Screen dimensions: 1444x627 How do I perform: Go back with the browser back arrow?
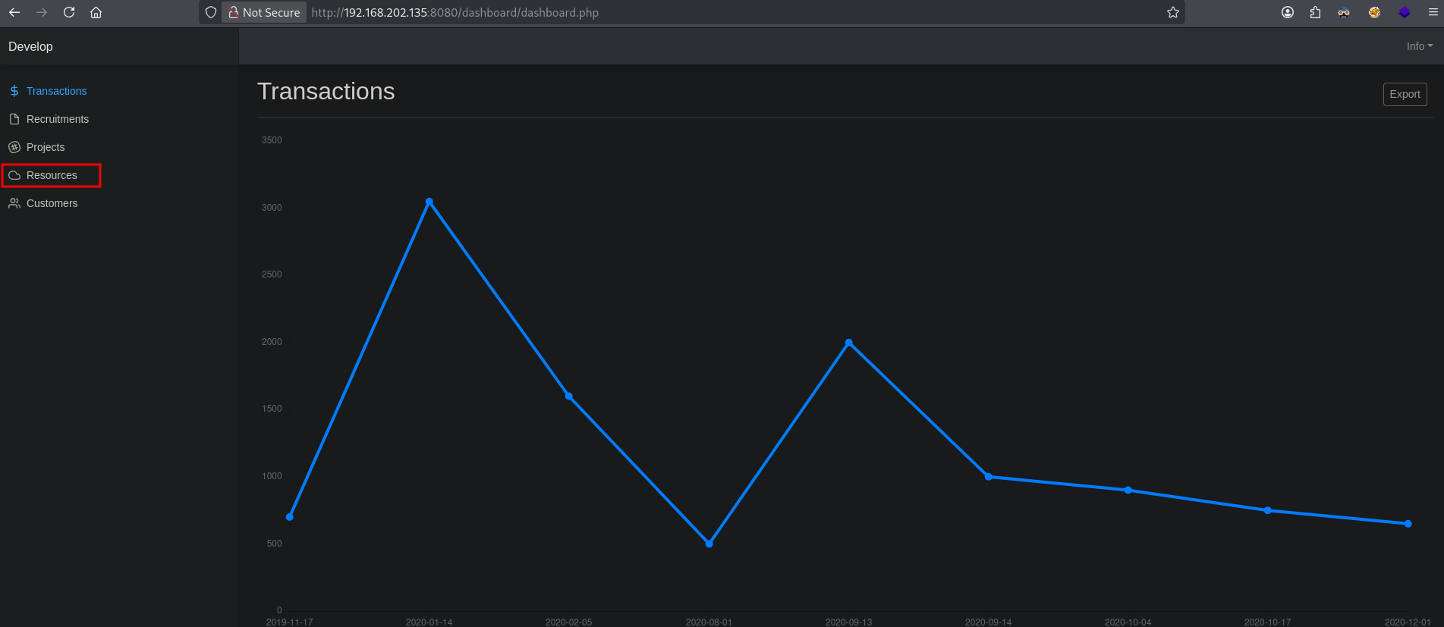tap(14, 12)
